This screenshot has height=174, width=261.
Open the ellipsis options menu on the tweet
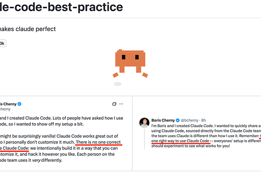(x=121, y=104)
